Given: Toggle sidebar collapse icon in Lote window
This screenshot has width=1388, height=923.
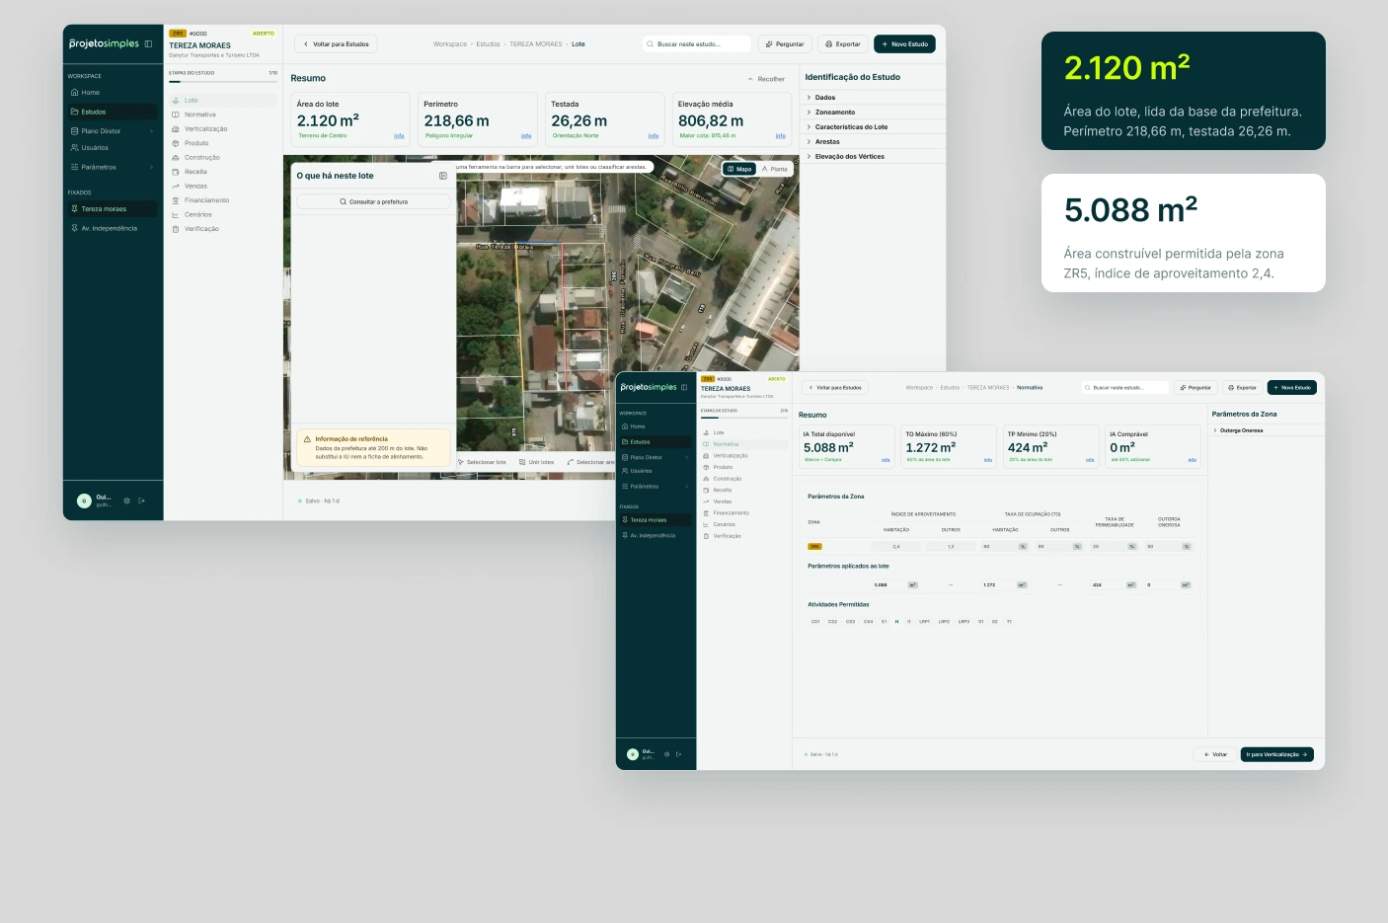Looking at the screenshot, I should [148, 43].
